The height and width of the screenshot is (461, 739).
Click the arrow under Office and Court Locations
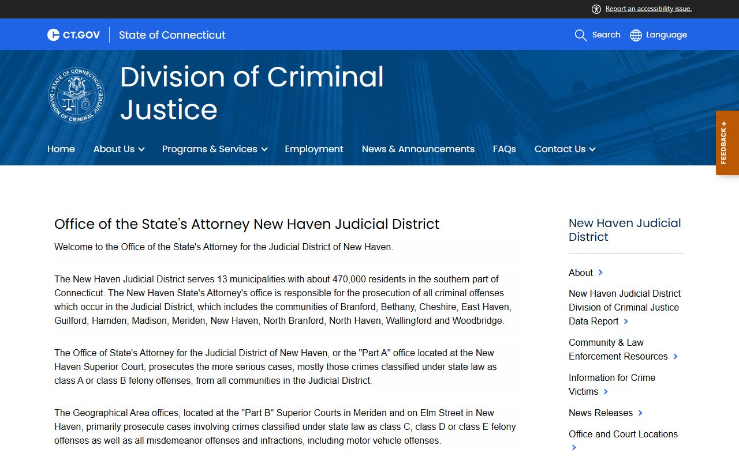574,448
